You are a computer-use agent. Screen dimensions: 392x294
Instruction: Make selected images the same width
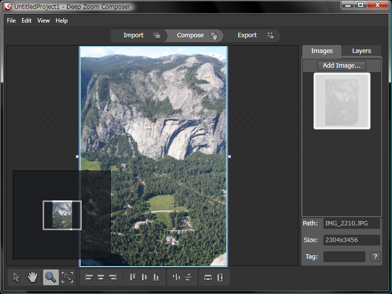pyautogui.click(x=208, y=277)
